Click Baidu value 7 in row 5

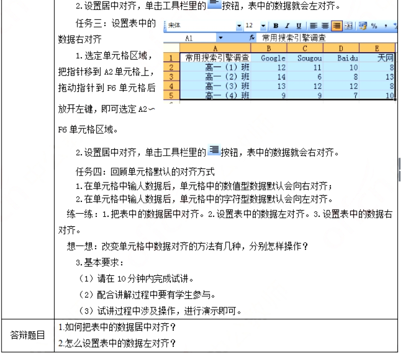click(341, 95)
